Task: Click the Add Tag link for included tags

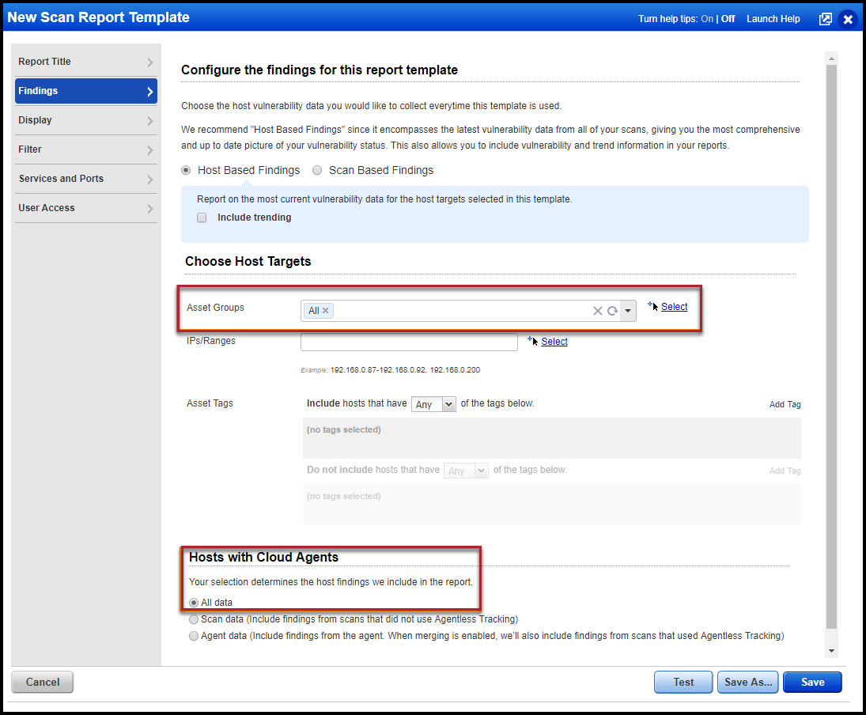Action: coord(784,404)
